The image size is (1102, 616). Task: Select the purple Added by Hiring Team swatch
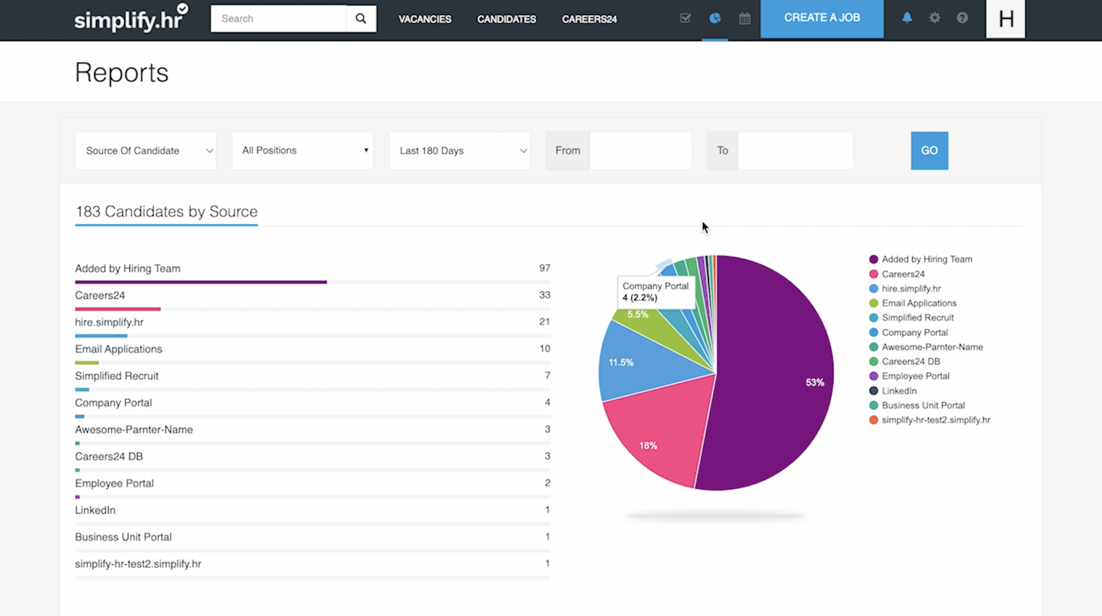pyautogui.click(x=873, y=259)
